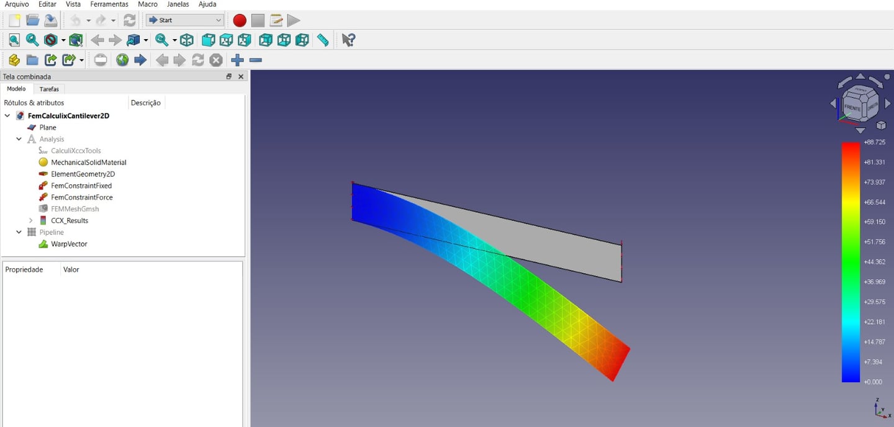This screenshot has height=427, width=894.
Task: Click the measure distance ruler icon
Action: coord(323,40)
